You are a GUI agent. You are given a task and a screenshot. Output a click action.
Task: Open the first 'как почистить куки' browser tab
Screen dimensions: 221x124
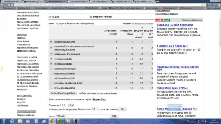pos(11,1)
